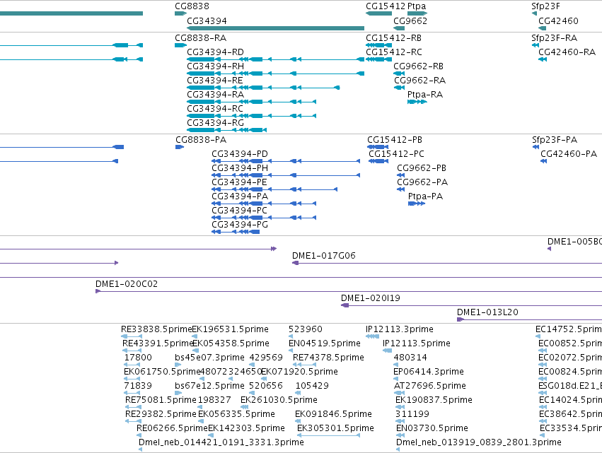The width and height of the screenshot is (602, 453).
Task: Select transcript CG34394-RC
Action: 215,109
